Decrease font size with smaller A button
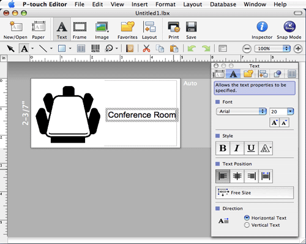The width and height of the screenshot is (306, 244). (x=284, y=123)
